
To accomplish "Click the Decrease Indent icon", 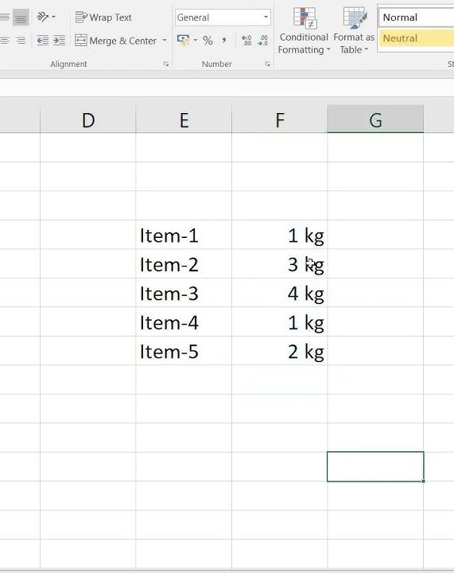I will 43,41.
